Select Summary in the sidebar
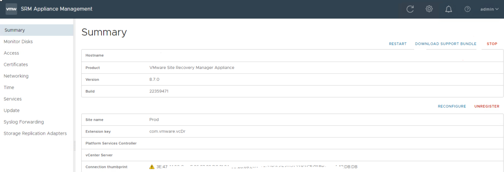Screen dimensions: 504x172 pyautogui.click(x=37, y=30)
